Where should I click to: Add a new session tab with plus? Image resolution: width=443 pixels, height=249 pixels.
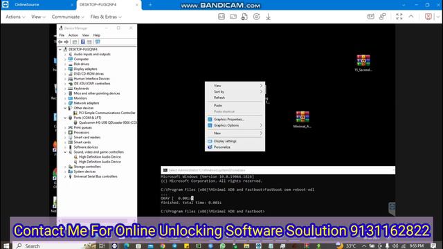click(150, 5)
